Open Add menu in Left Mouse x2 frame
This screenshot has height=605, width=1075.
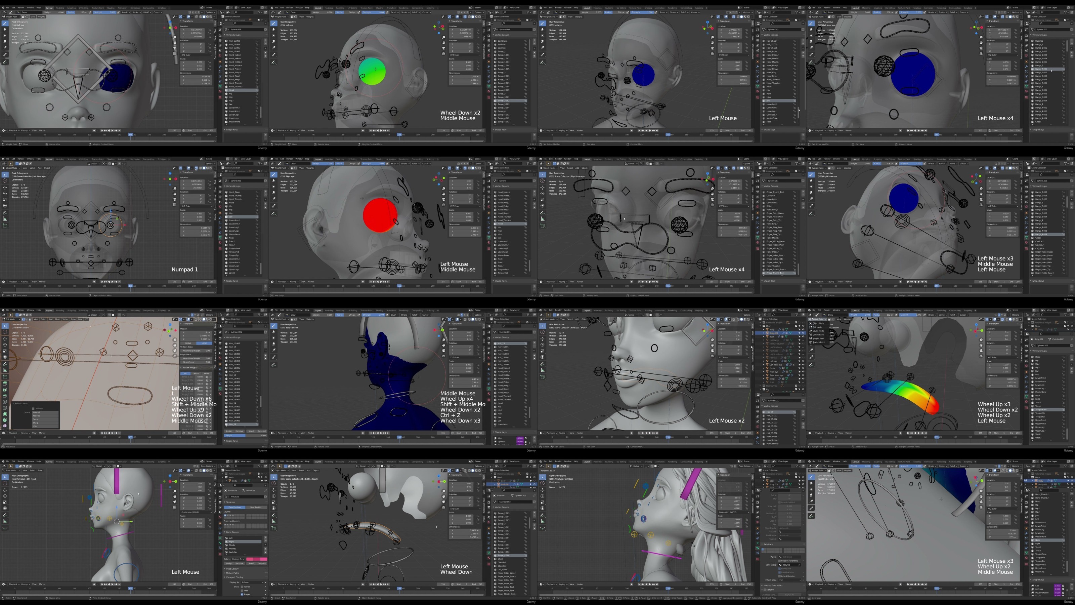[577, 319]
